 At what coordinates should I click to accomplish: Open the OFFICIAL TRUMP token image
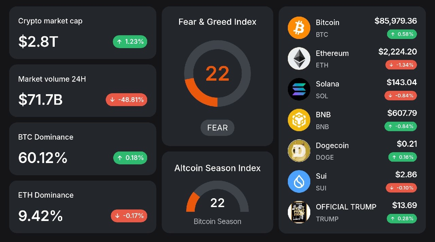(299, 212)
